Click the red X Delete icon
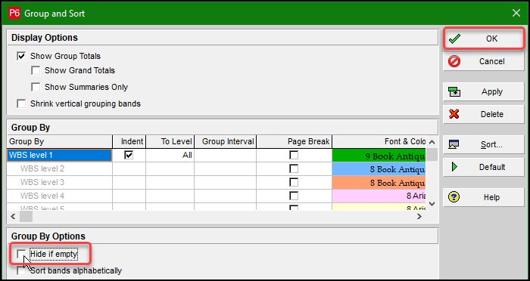 click(x=454, y=114)
